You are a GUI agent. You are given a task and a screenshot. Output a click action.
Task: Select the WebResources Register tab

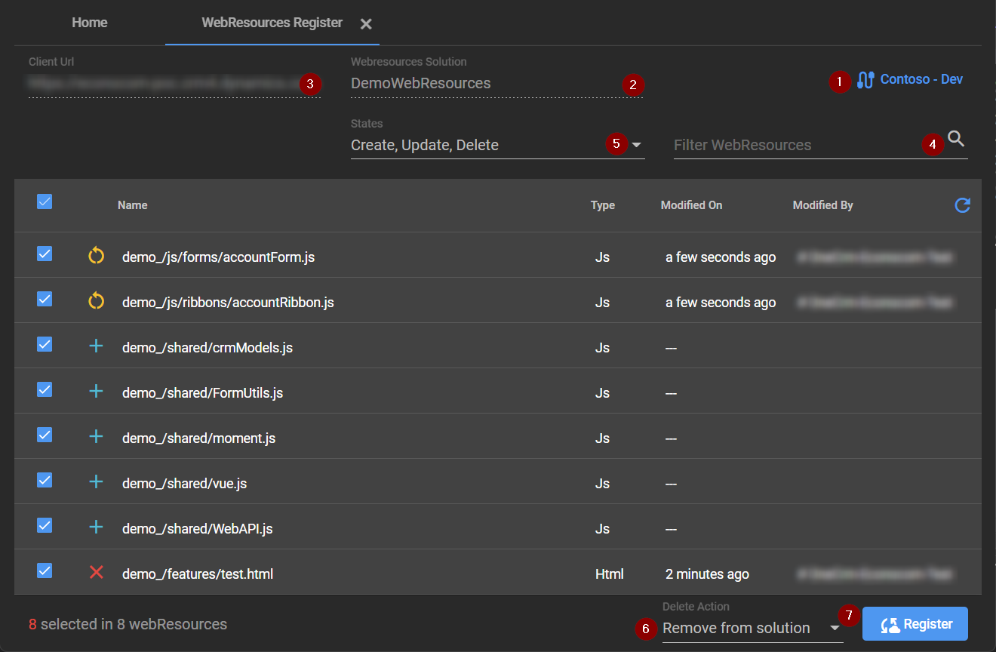coord(272,23)
